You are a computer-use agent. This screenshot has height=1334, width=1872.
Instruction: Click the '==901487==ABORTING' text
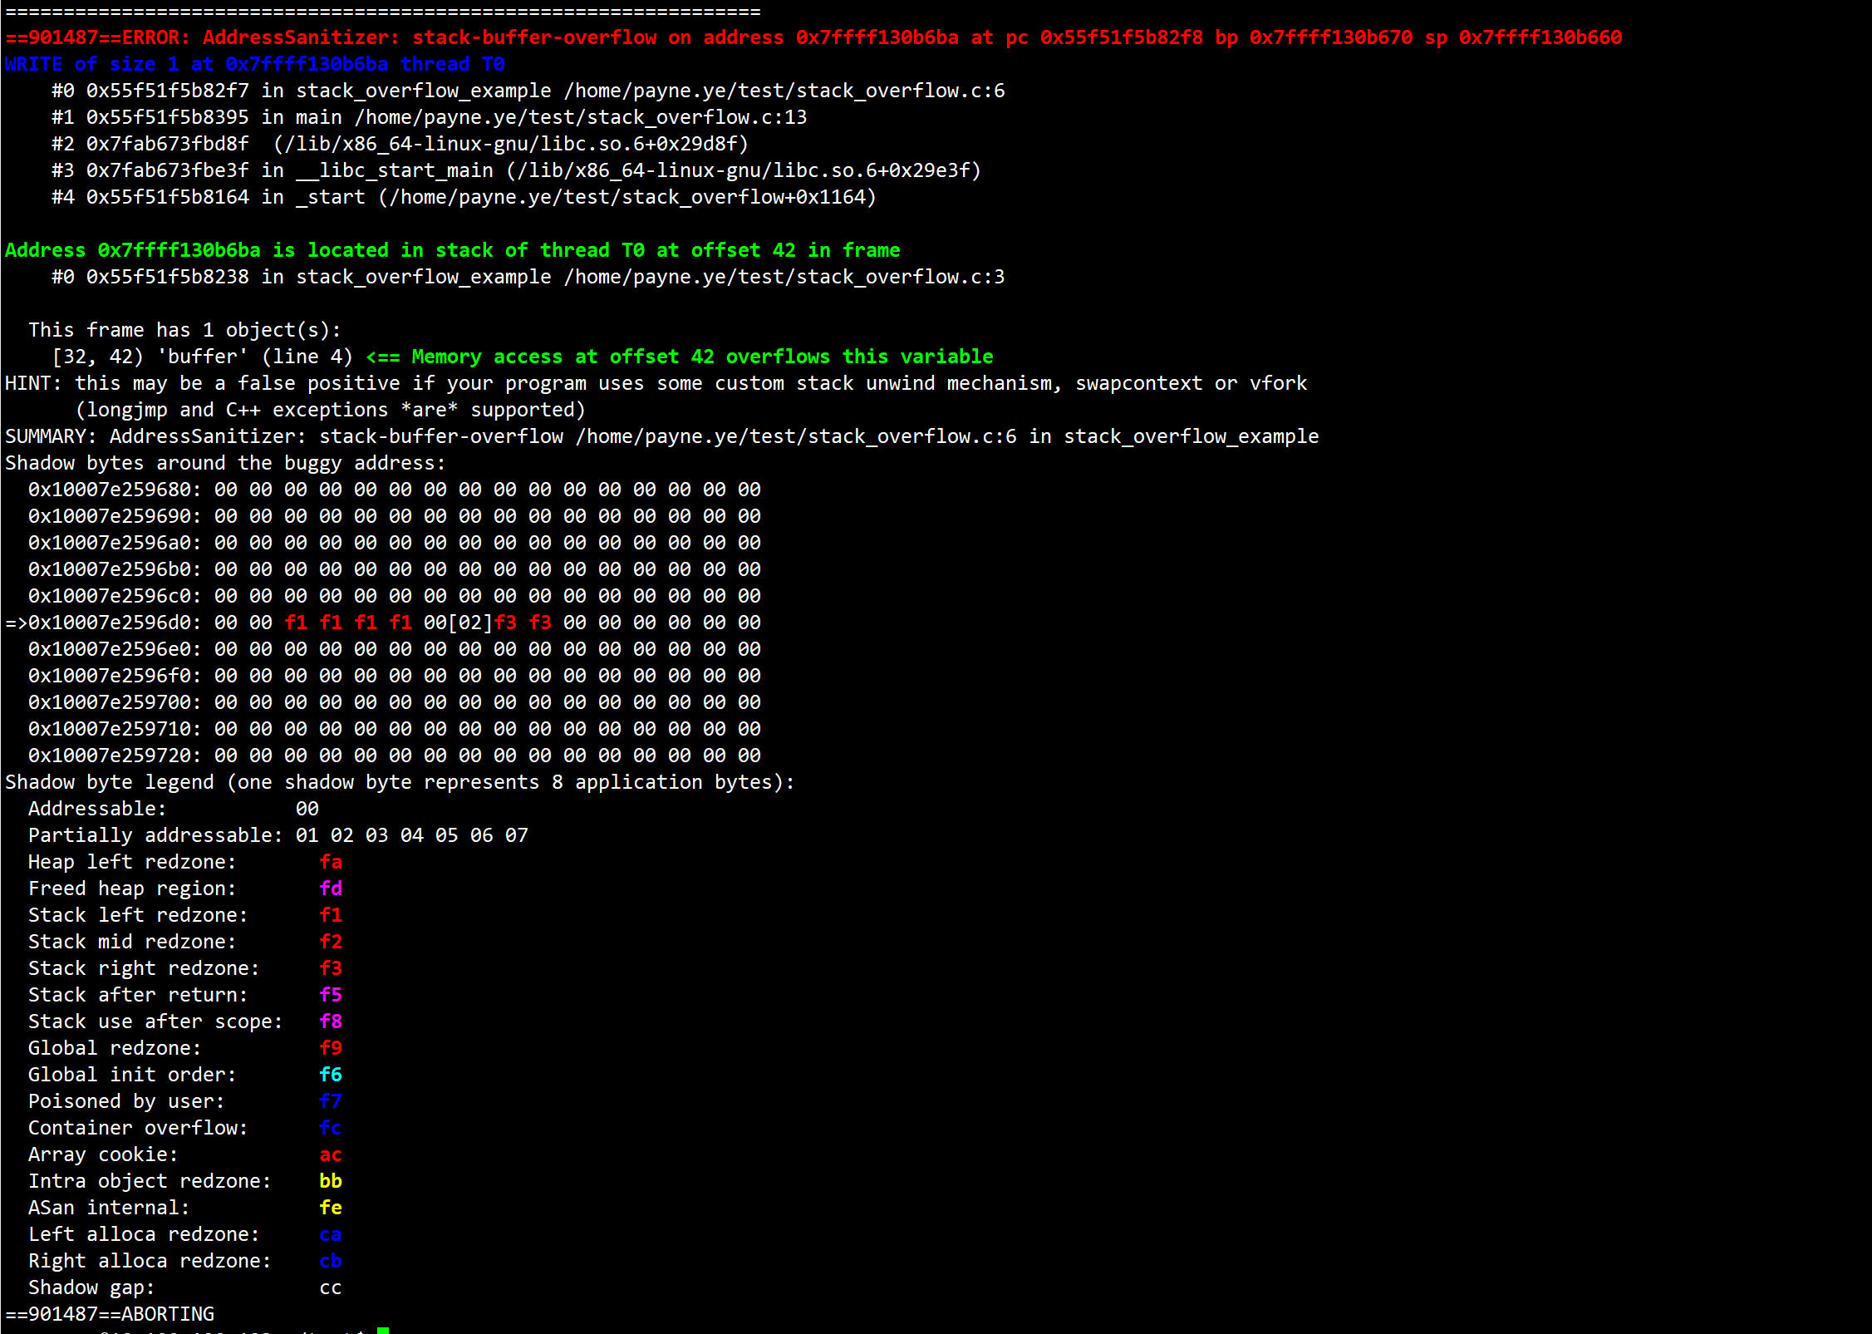point(110,1314)
